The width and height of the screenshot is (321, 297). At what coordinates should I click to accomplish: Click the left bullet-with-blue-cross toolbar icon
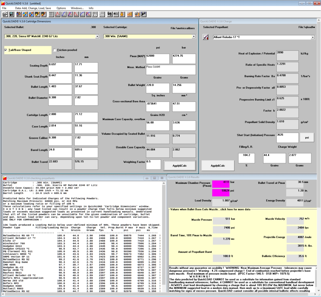(x=25, y=14)
